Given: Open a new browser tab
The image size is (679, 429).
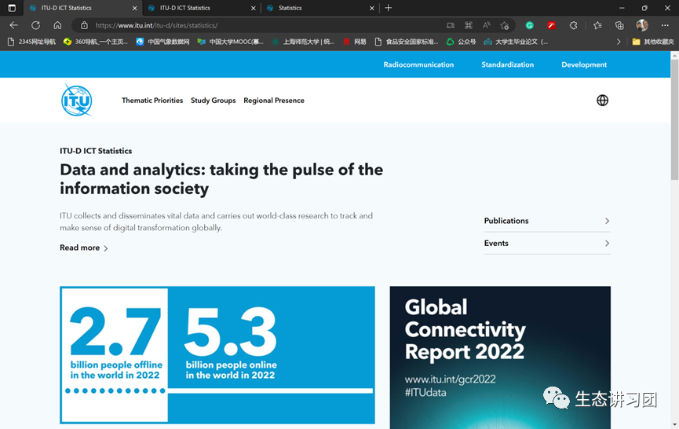Looking at the screenshot, I should click(x=389, y=8).
